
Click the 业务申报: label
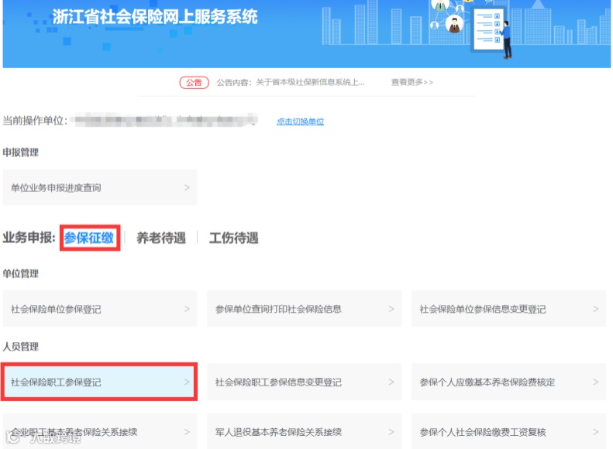coord(29,238)
